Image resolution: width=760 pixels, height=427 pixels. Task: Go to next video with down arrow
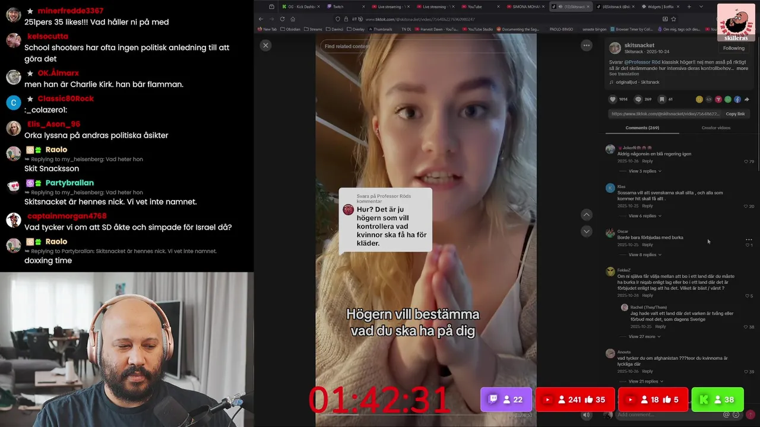pyautogui.click(x=586, y=231)
